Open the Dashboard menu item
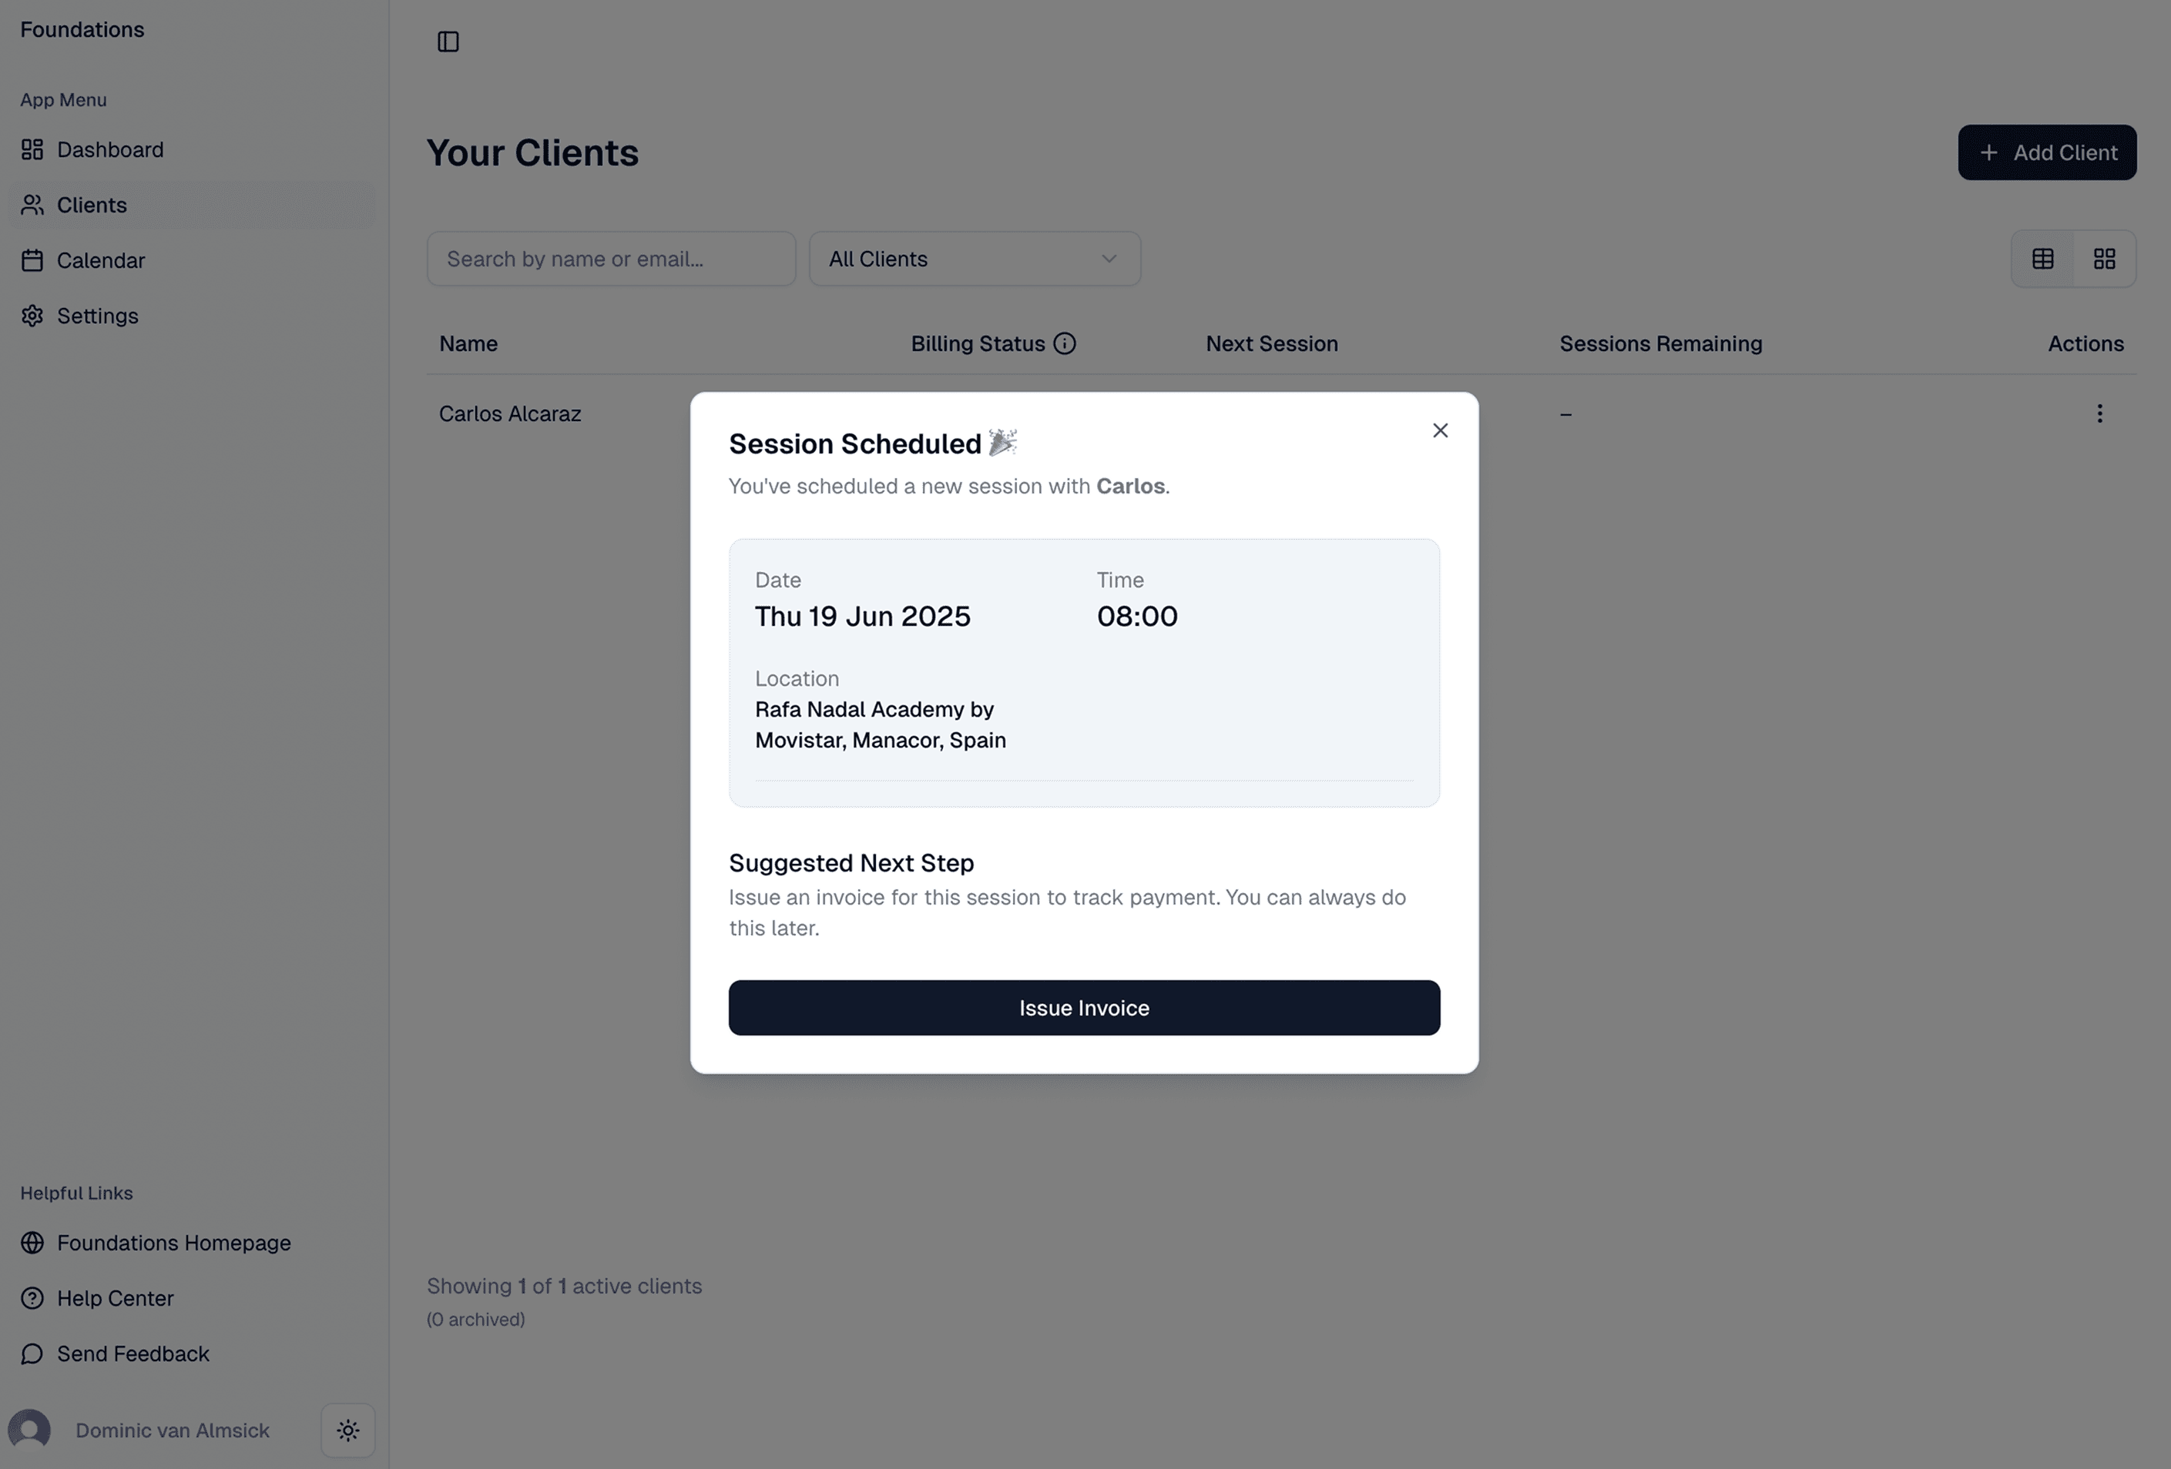 tap(109, 149)
